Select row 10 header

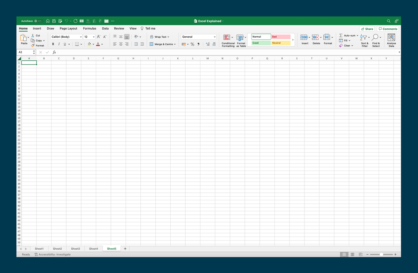click(19, 96)
